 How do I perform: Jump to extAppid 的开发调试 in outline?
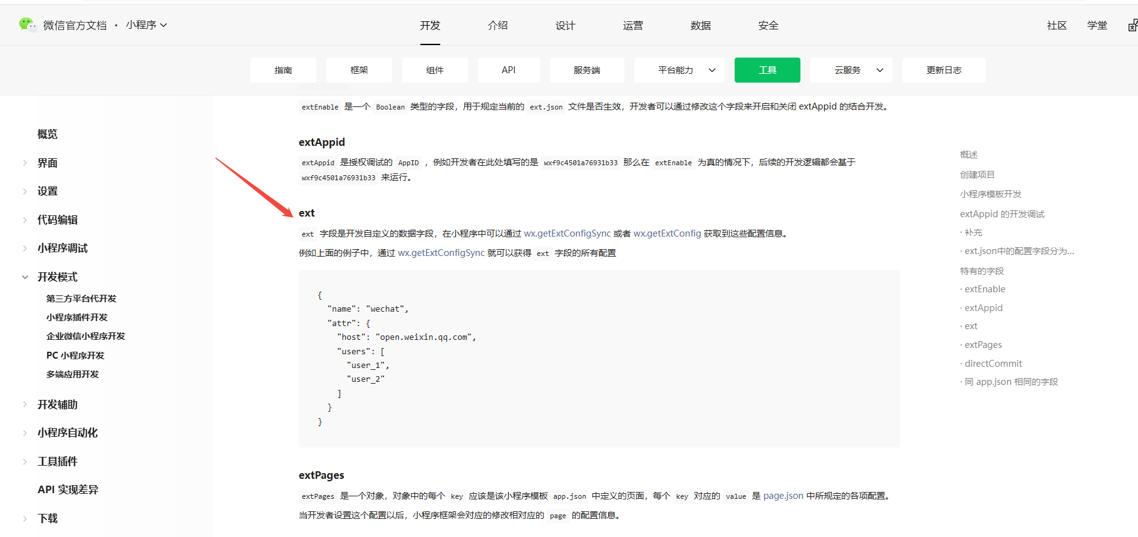[1002, 214]
